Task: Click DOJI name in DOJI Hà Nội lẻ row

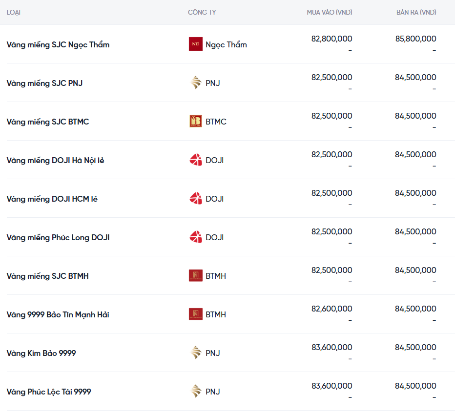Action: [x=214, y=160]
